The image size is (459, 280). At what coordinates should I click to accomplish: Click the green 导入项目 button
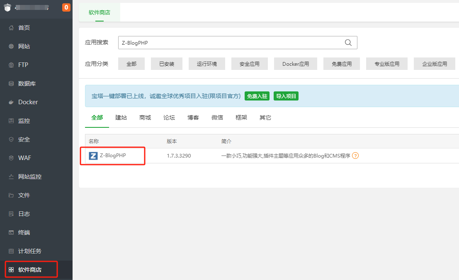pyautogui.click(x=286, y=96)
